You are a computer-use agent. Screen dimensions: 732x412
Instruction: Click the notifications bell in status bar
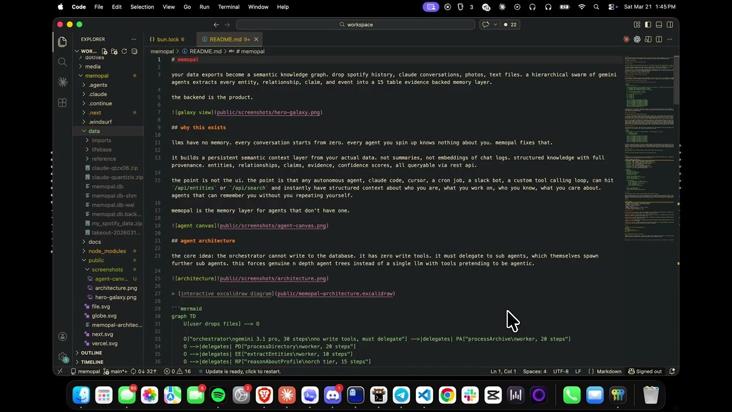673,371
